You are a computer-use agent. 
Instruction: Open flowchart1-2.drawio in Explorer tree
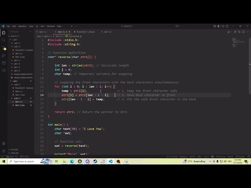tap(24, 50)
